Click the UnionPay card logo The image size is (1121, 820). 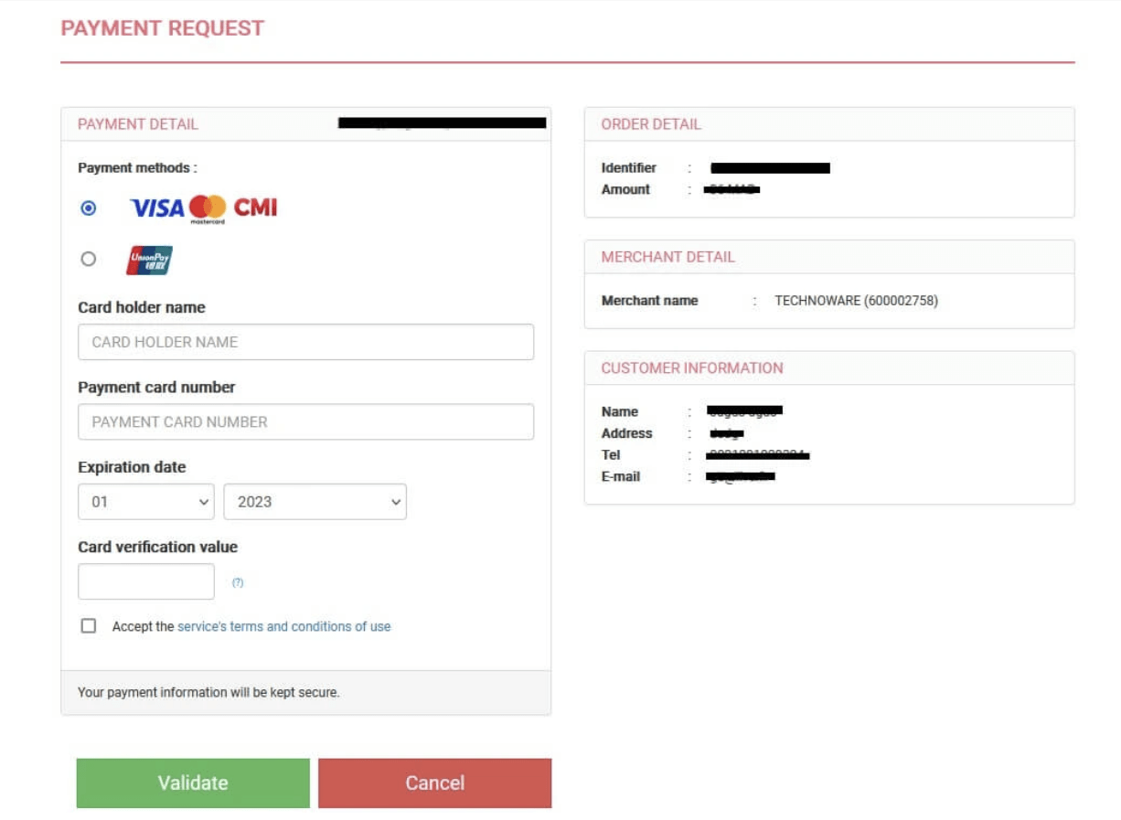tap(149, 260)
